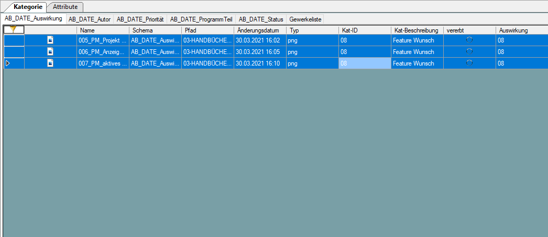Image resolution: width=548 pixels, height=237 pixels.
Task: Toggle vererbt radio for 005_PM_Projekt row
Action: click(x=469, y=40)
